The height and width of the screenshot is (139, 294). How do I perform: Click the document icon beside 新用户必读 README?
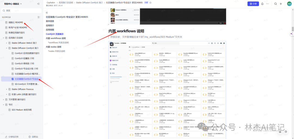7,27
